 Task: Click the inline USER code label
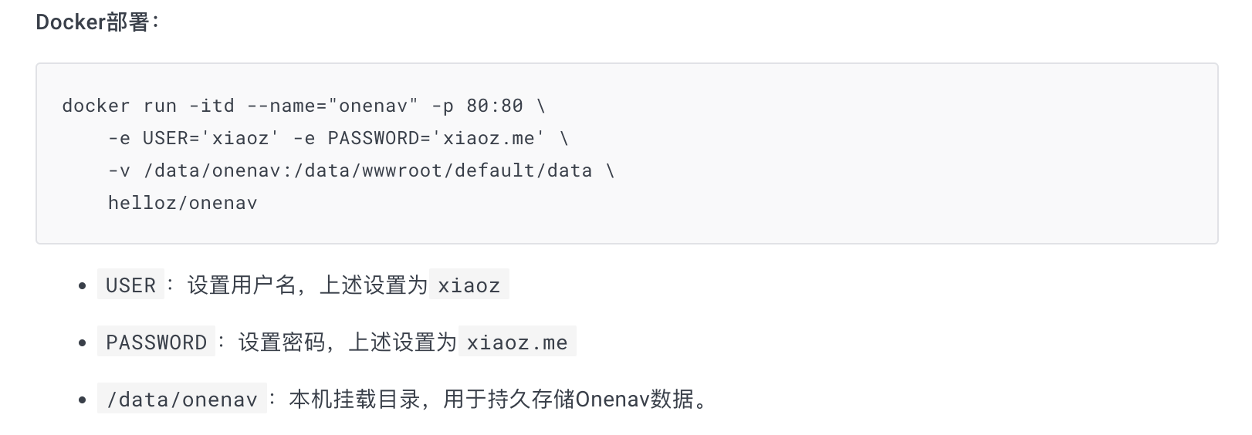pos(130,285)
